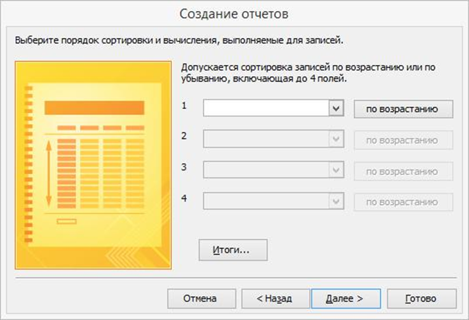Viewport: 469px width, 320px height.
Task: Open the Итоги summary options
Action: pyautogui.click(x=233, y=250)
